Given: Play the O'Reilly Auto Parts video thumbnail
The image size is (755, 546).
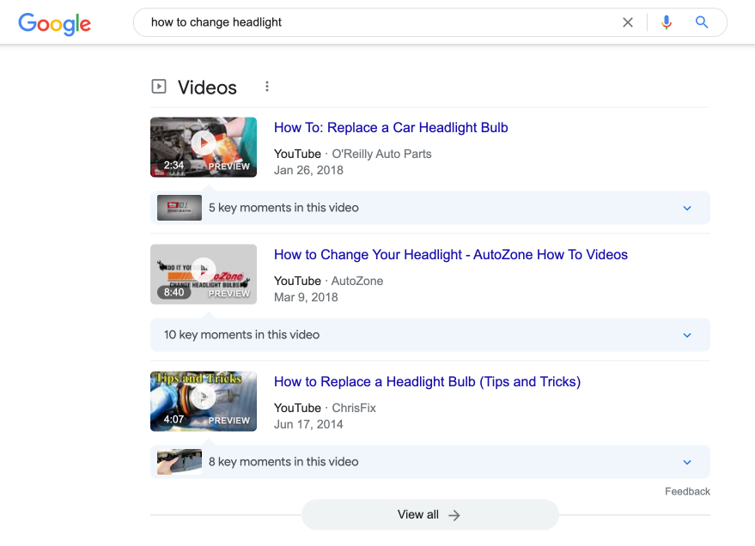Looking at the screenshot, I should pos(204,147).
